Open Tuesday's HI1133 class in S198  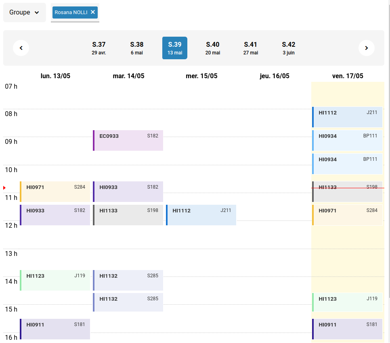pyautogui.click(x=128, y=215)
